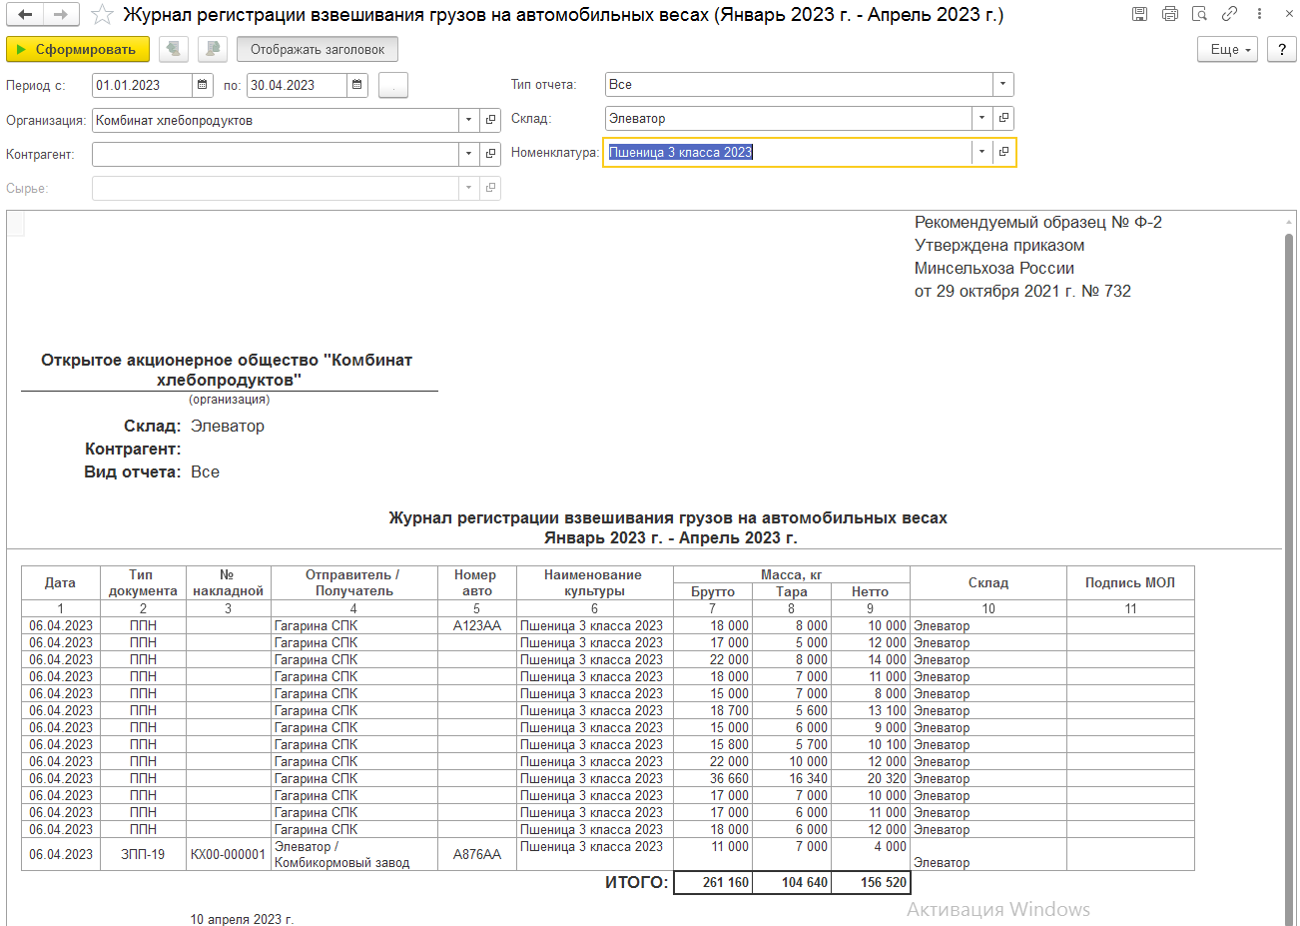The image size is (1300, 926).
Task: Open help with the question mark button
Action: (1281, 49)
